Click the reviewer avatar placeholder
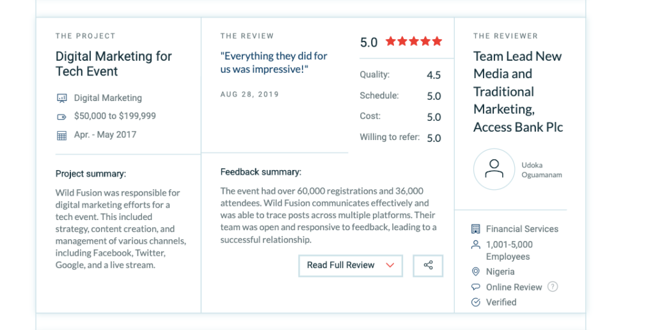Viewport: 655px width, 330px height. 494,169
